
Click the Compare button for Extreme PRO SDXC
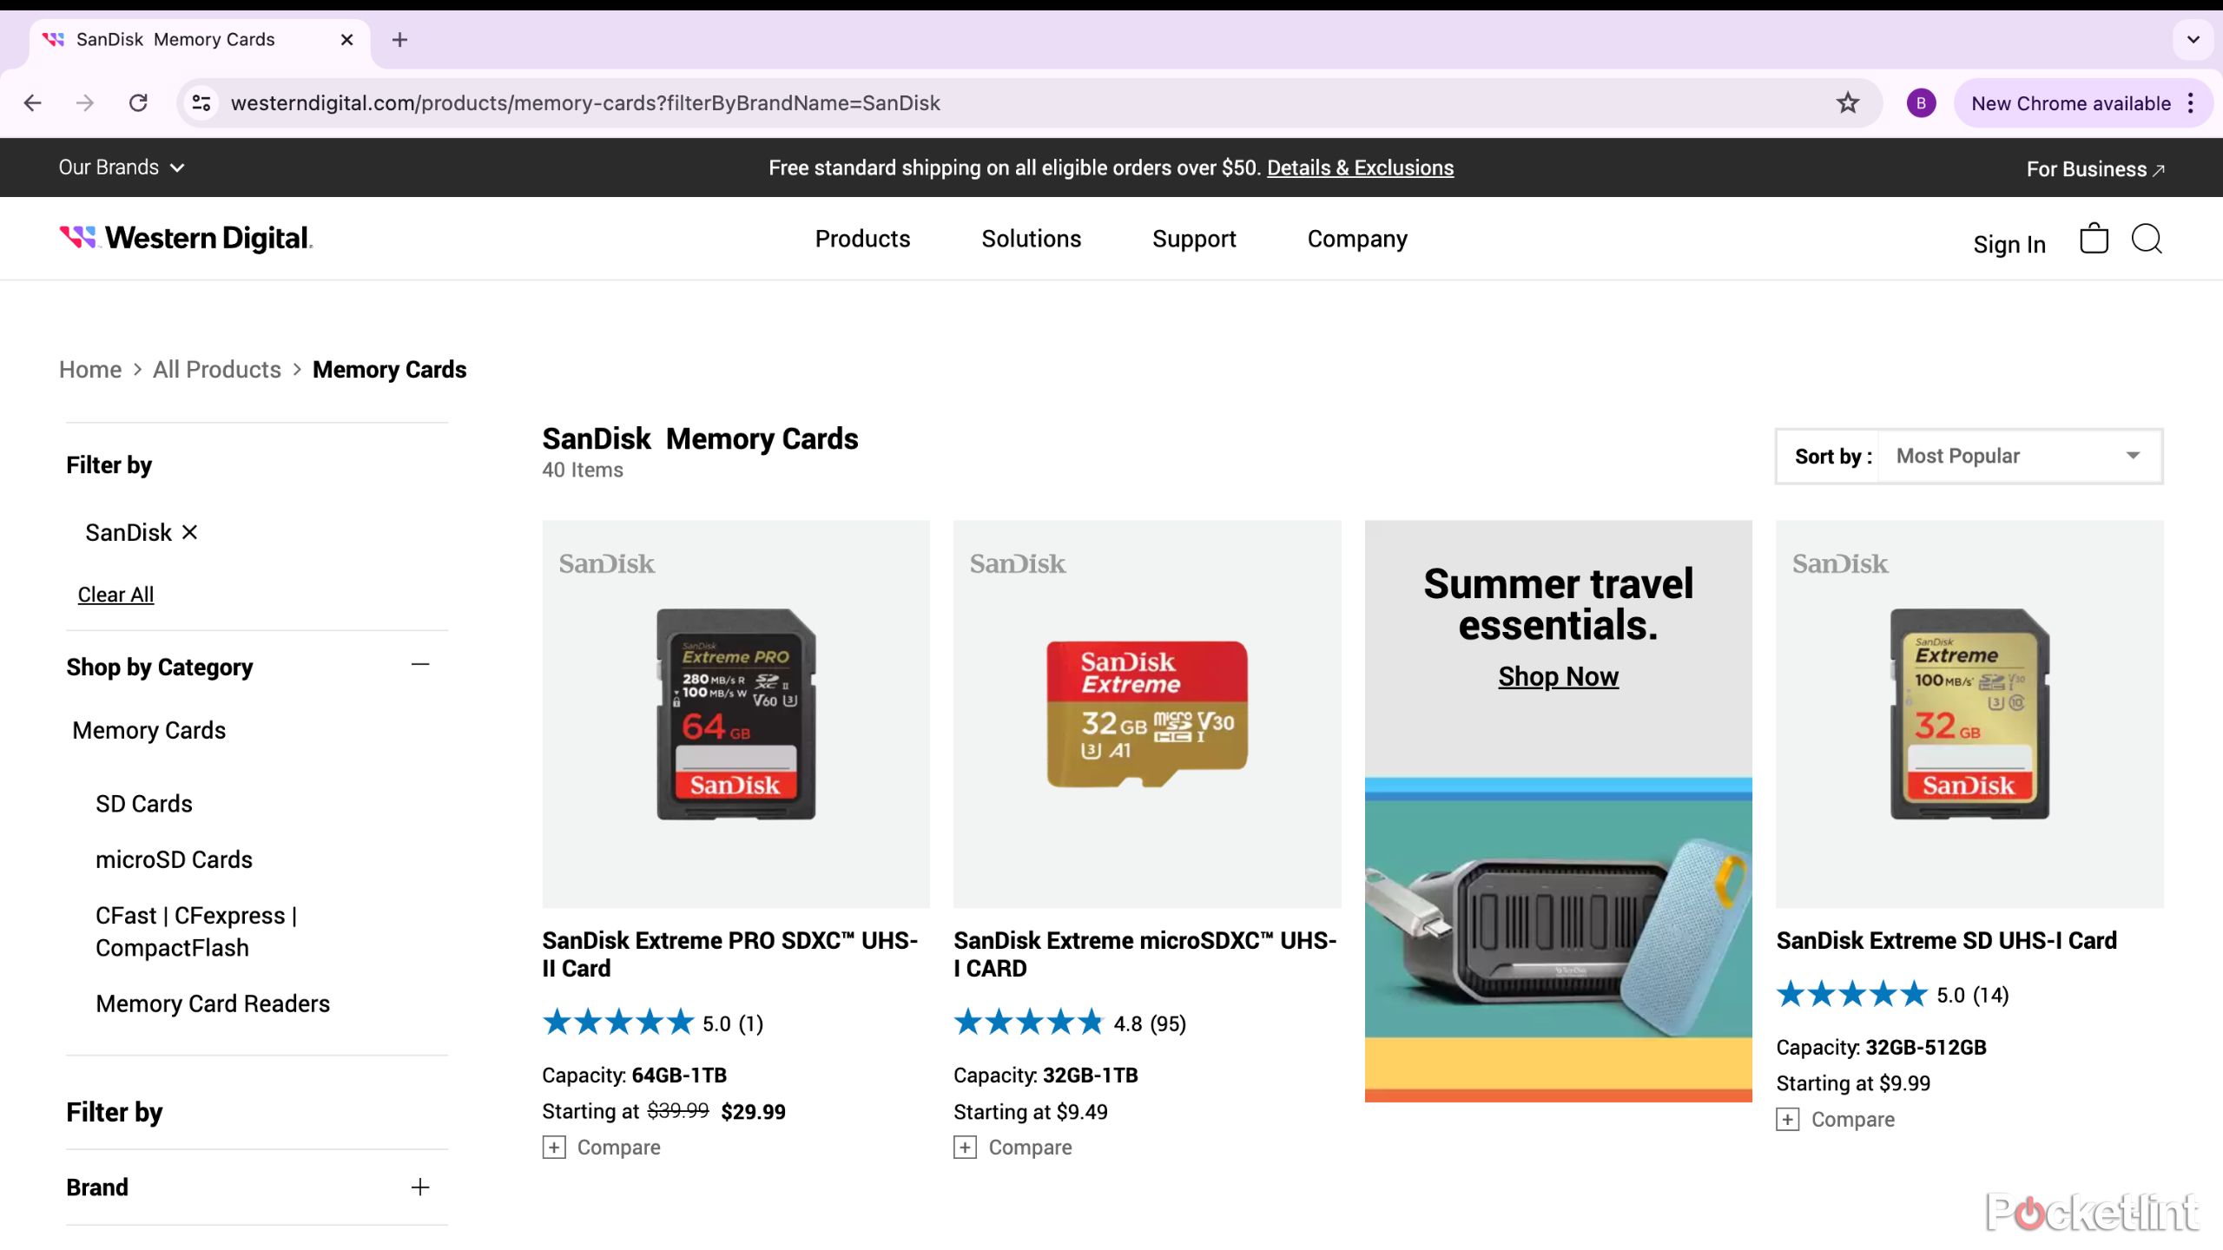(602, 1148)
